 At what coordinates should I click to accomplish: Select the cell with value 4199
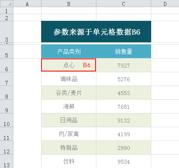coord(123,134)
